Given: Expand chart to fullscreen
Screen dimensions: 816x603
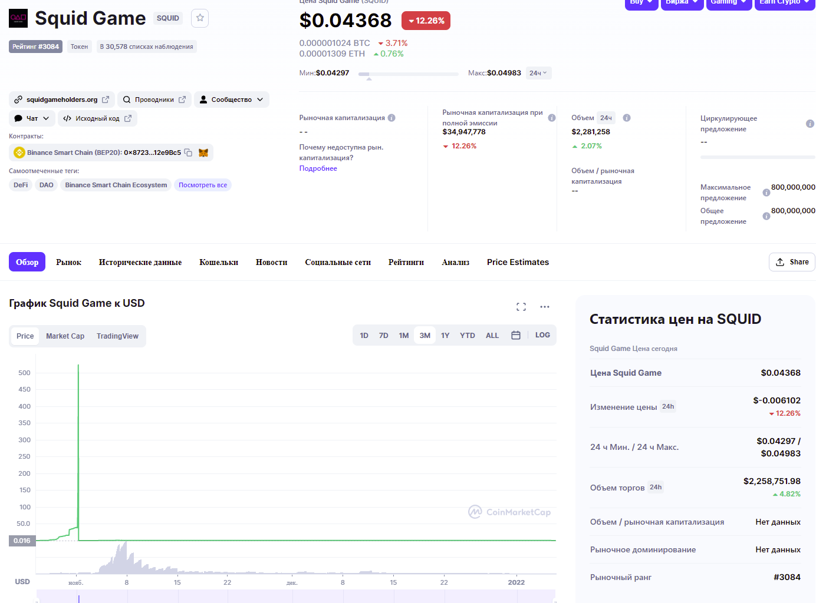Looking at the screenshot, I should (521, 307).
